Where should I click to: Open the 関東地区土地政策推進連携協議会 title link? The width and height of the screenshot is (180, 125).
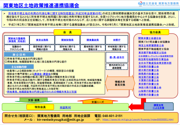[41, 5]
